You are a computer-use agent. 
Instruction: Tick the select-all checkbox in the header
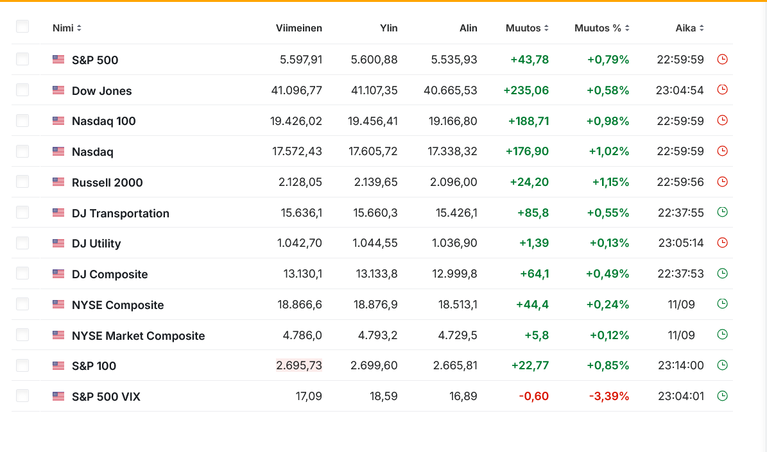click(x=22, y=26)
